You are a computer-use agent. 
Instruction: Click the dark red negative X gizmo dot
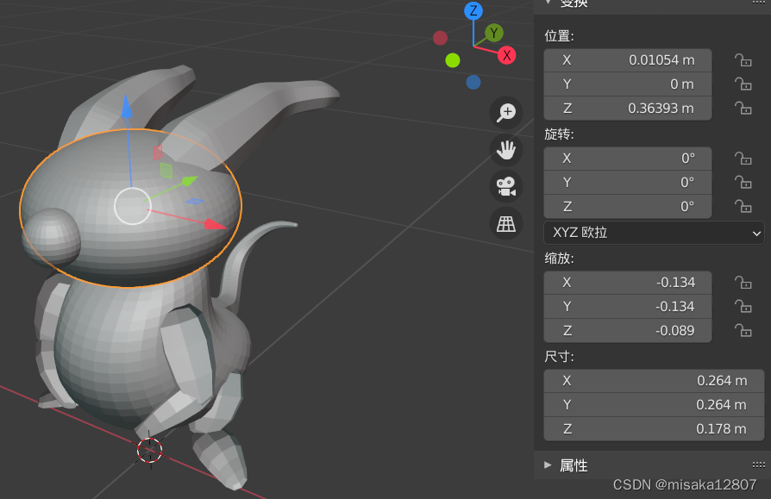[x=440, y=37]
